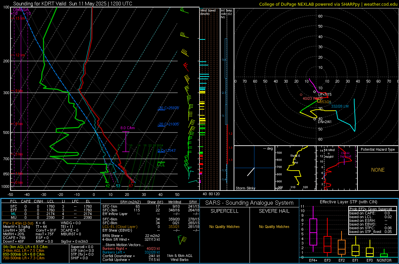Select the red surface temperature value 67
The height and width of the screenshot is (264, 399).
pos(131,186)
